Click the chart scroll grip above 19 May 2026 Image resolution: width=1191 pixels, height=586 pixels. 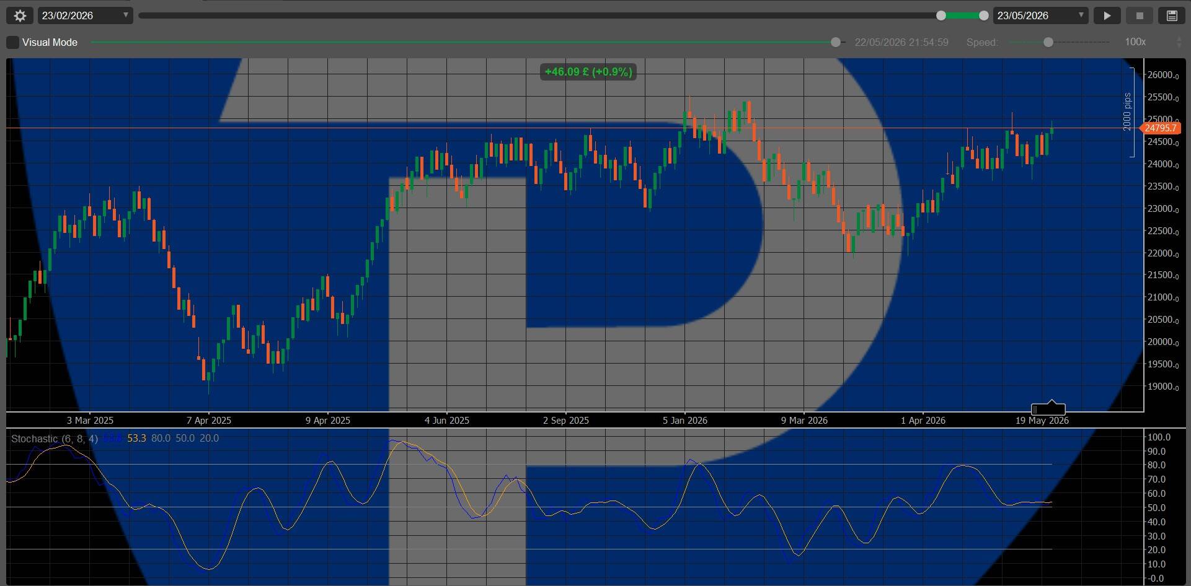point(1048,409)
